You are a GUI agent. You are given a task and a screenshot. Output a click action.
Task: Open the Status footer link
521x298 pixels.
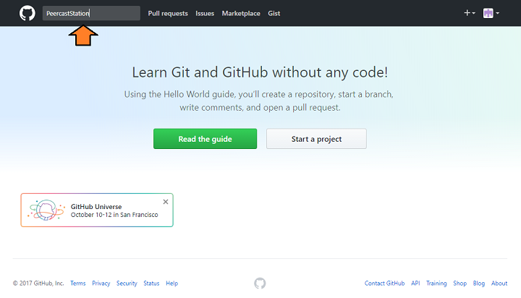(151, 284)
